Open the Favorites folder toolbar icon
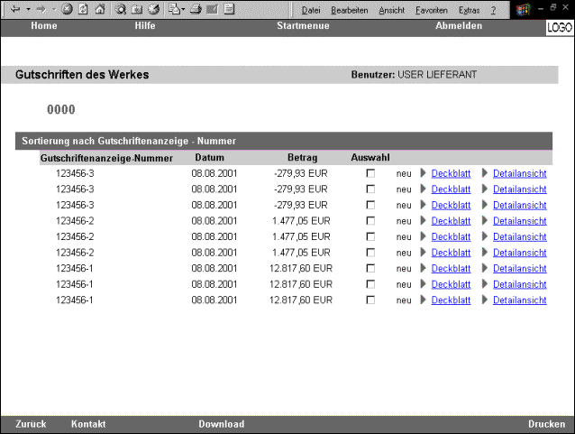Viewport: 575px width, 434px height. (137, 9)
